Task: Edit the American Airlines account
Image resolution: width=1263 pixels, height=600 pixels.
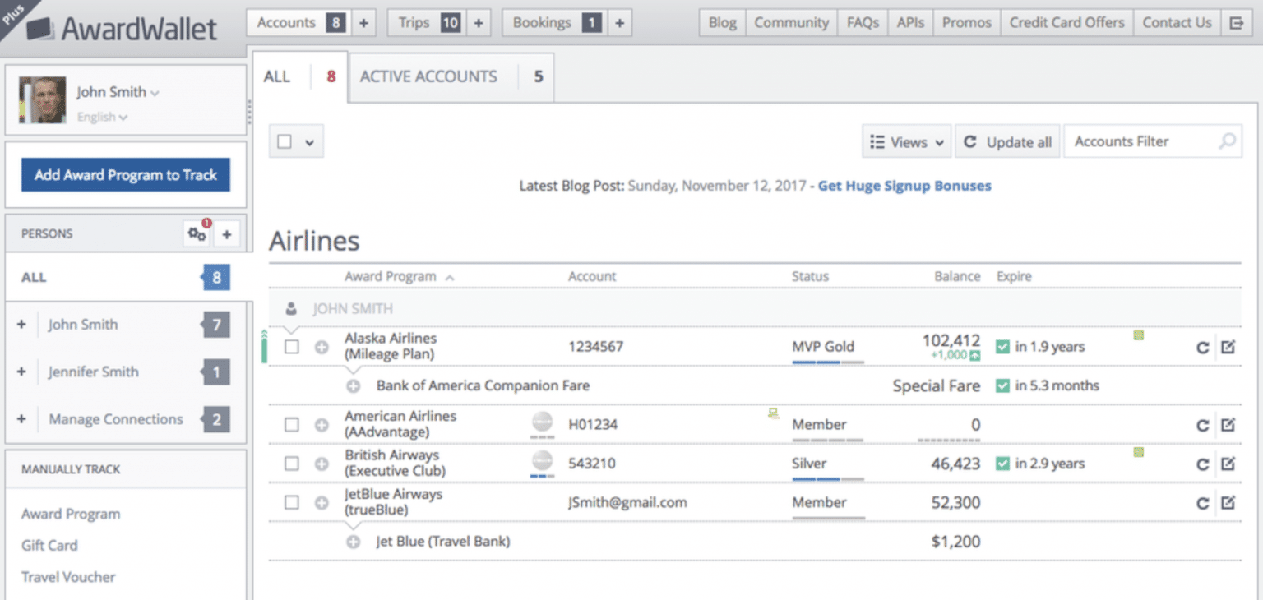Action: pyautogui.click(x=1228, y=425)
